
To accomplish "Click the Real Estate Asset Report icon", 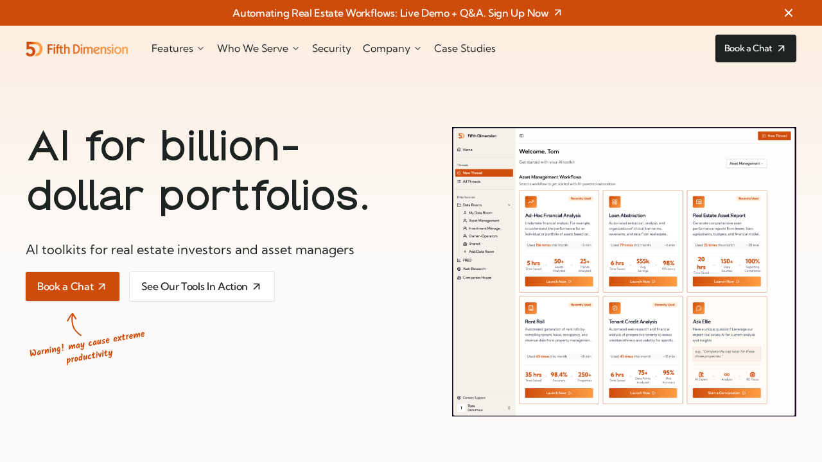I will [x=699, y=201].
